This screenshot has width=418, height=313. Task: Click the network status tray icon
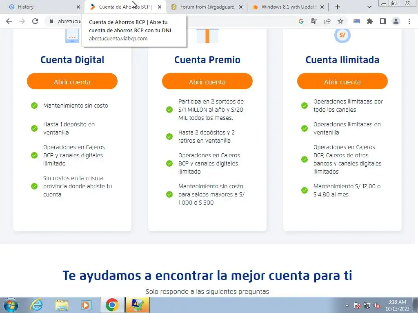367,305
